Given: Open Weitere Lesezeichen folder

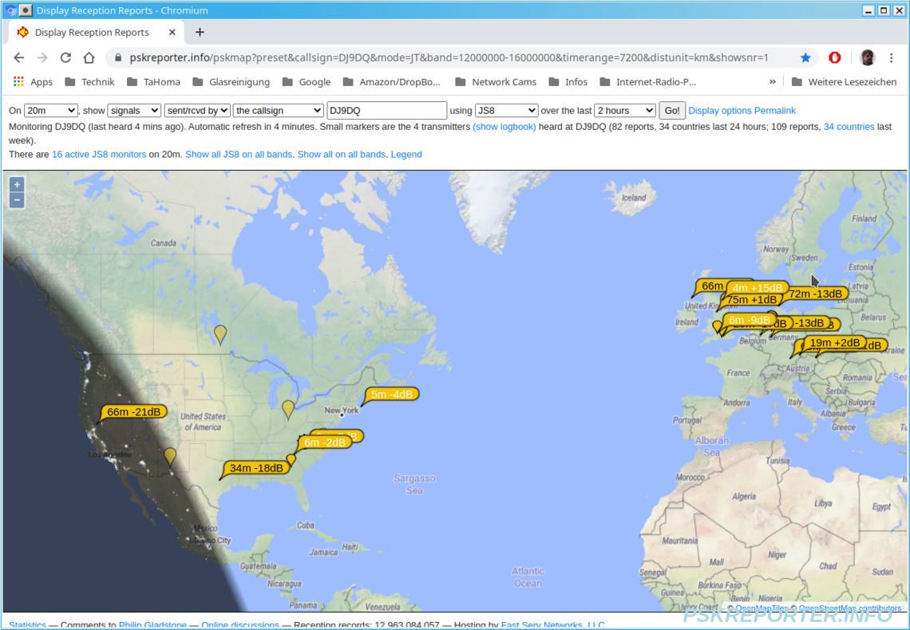Looking at the screenshot, I should [x=845, y=81].
